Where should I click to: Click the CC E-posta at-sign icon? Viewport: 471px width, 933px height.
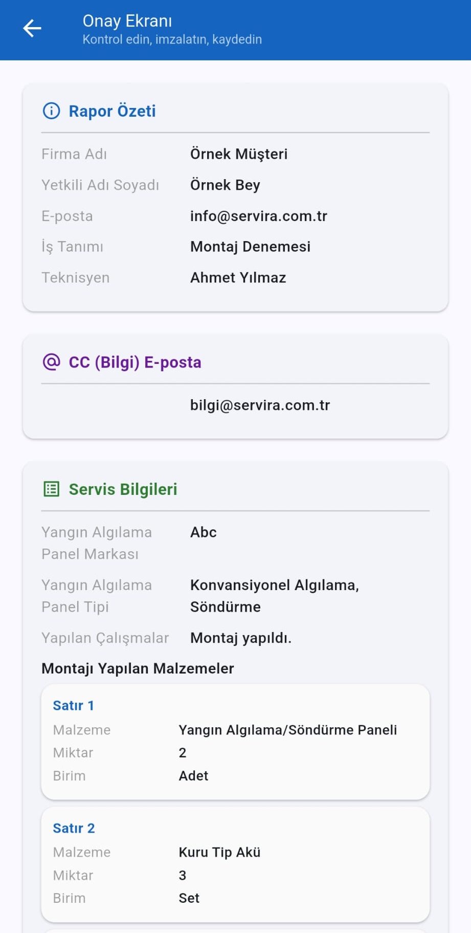[x=51, y=362]
